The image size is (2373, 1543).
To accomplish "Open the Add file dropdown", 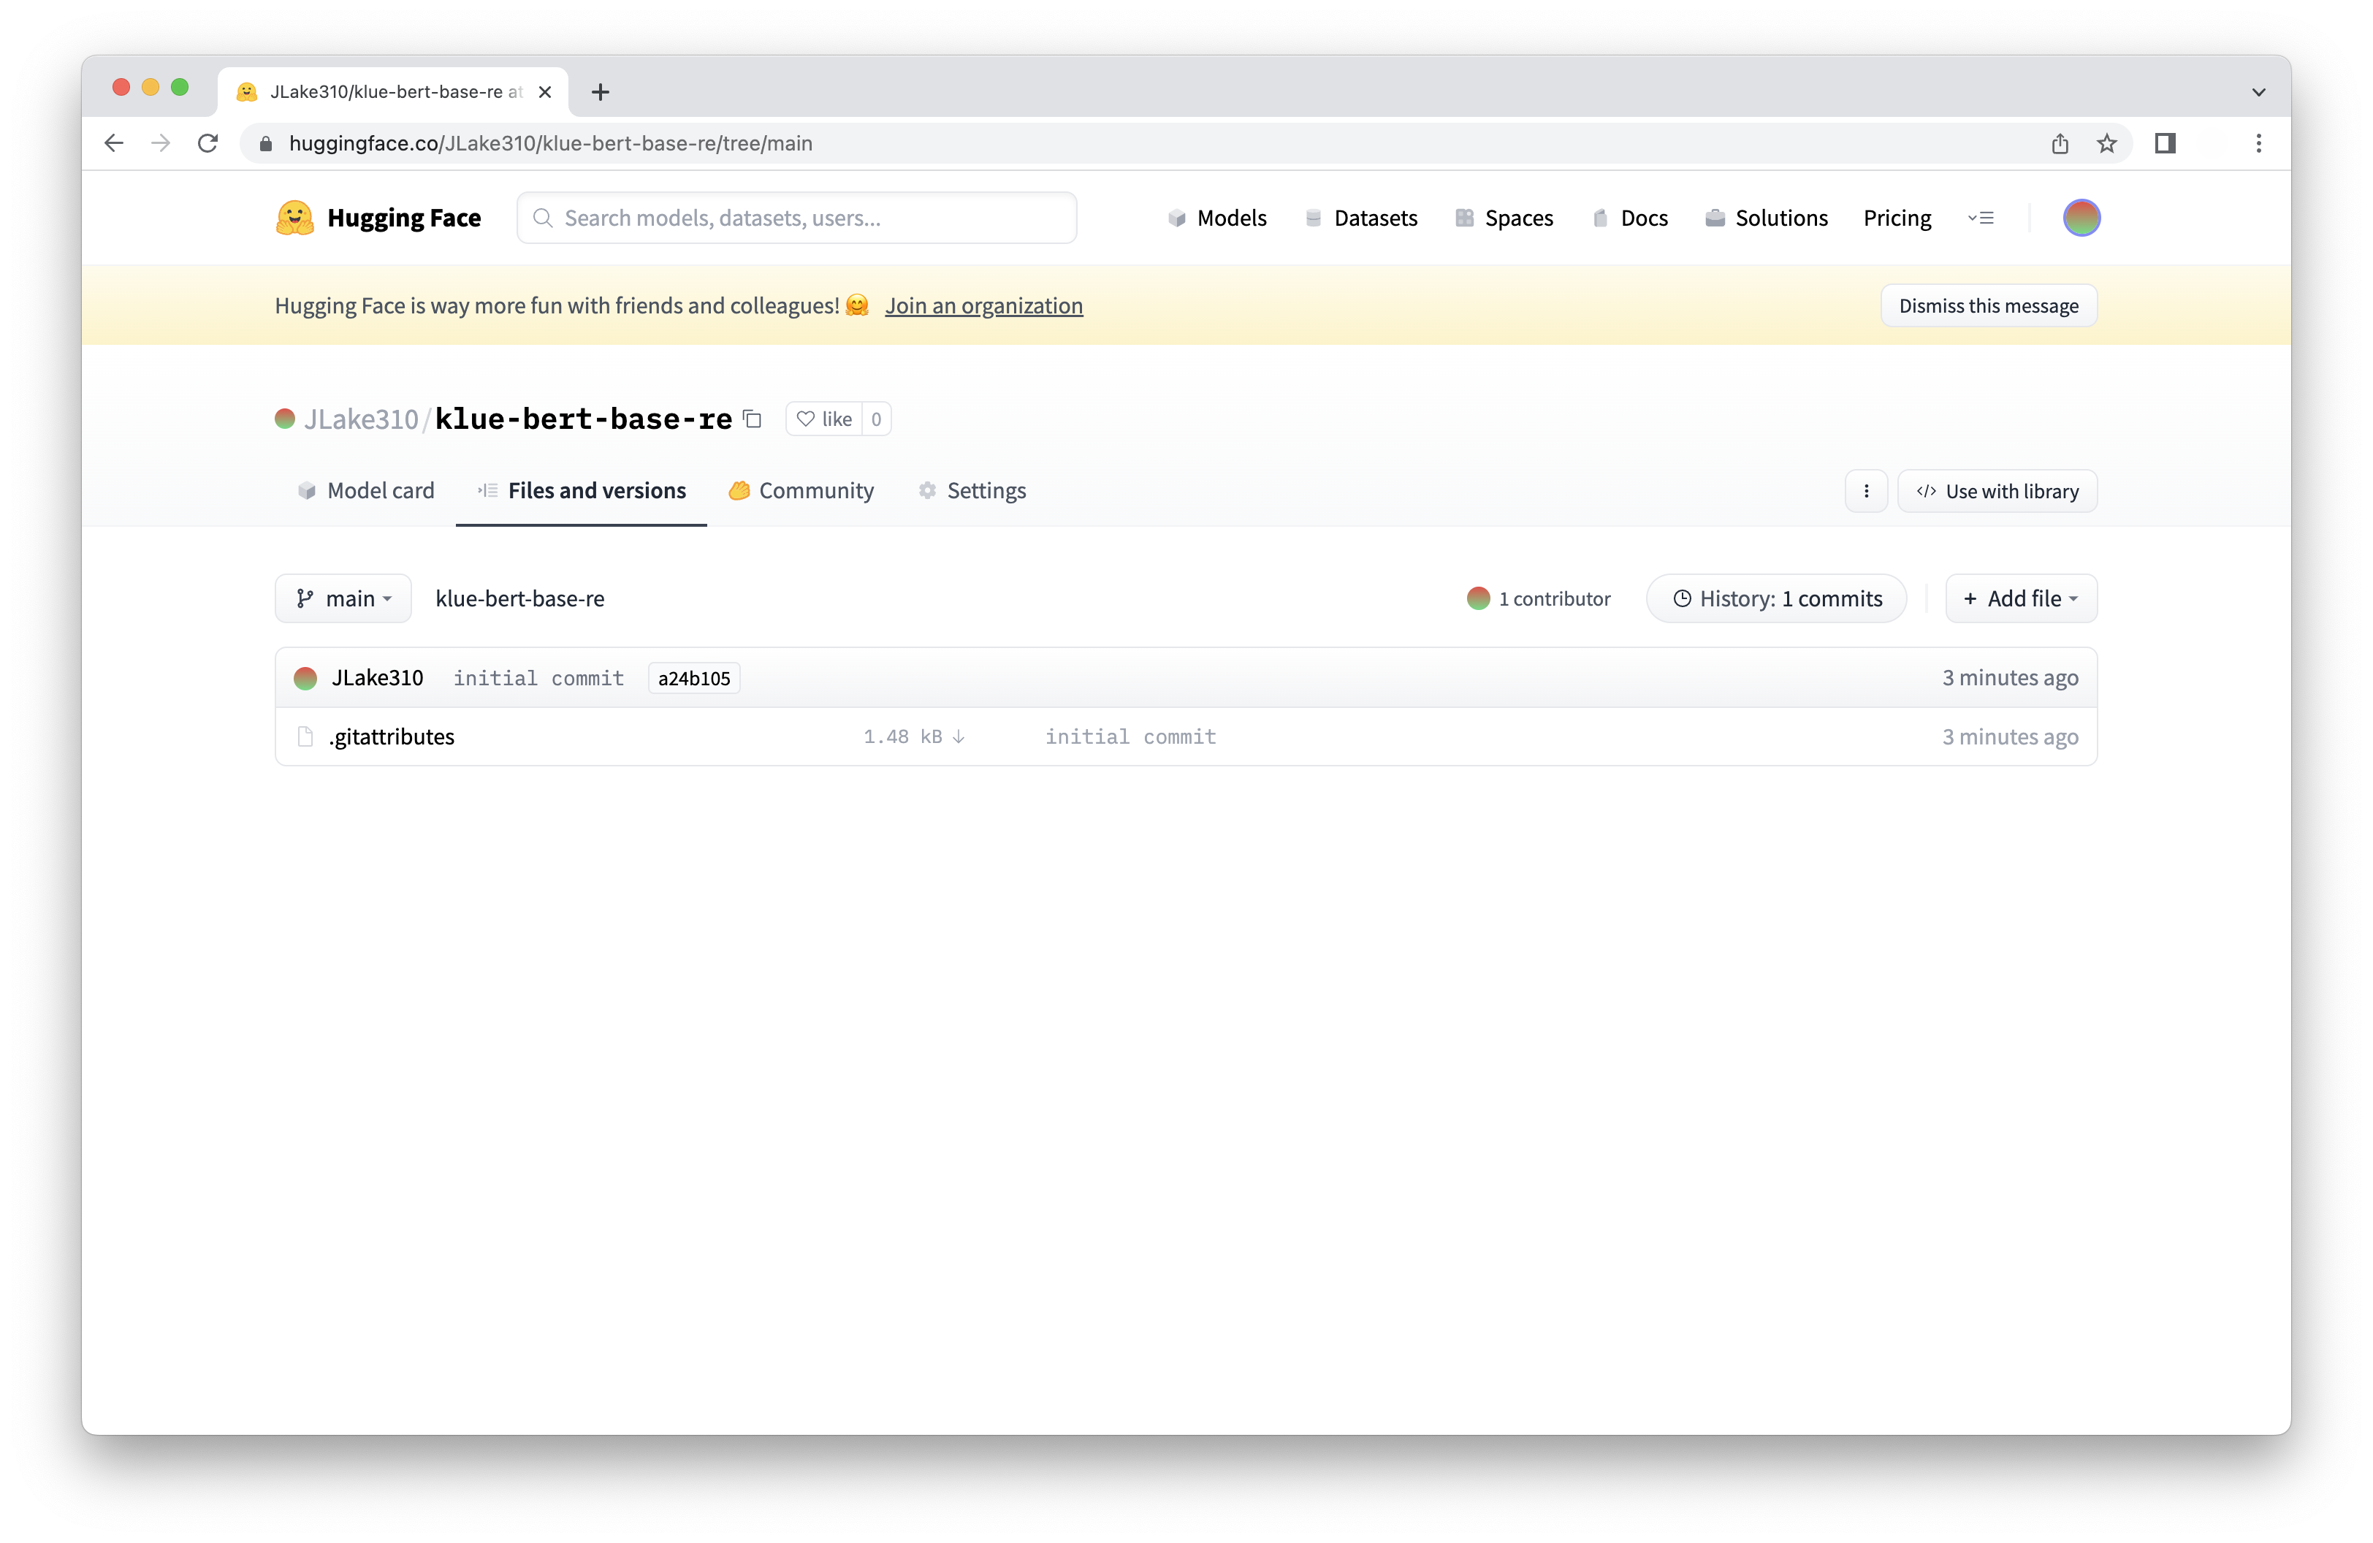I will pyautogui.click(x=2020, y=599).
